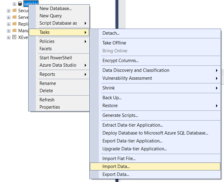Select Import Data... from Tasks
The width and height of the screenshot is (224, 182).
point(155,166)
